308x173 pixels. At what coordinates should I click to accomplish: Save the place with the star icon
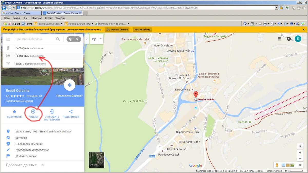point(14,111)
